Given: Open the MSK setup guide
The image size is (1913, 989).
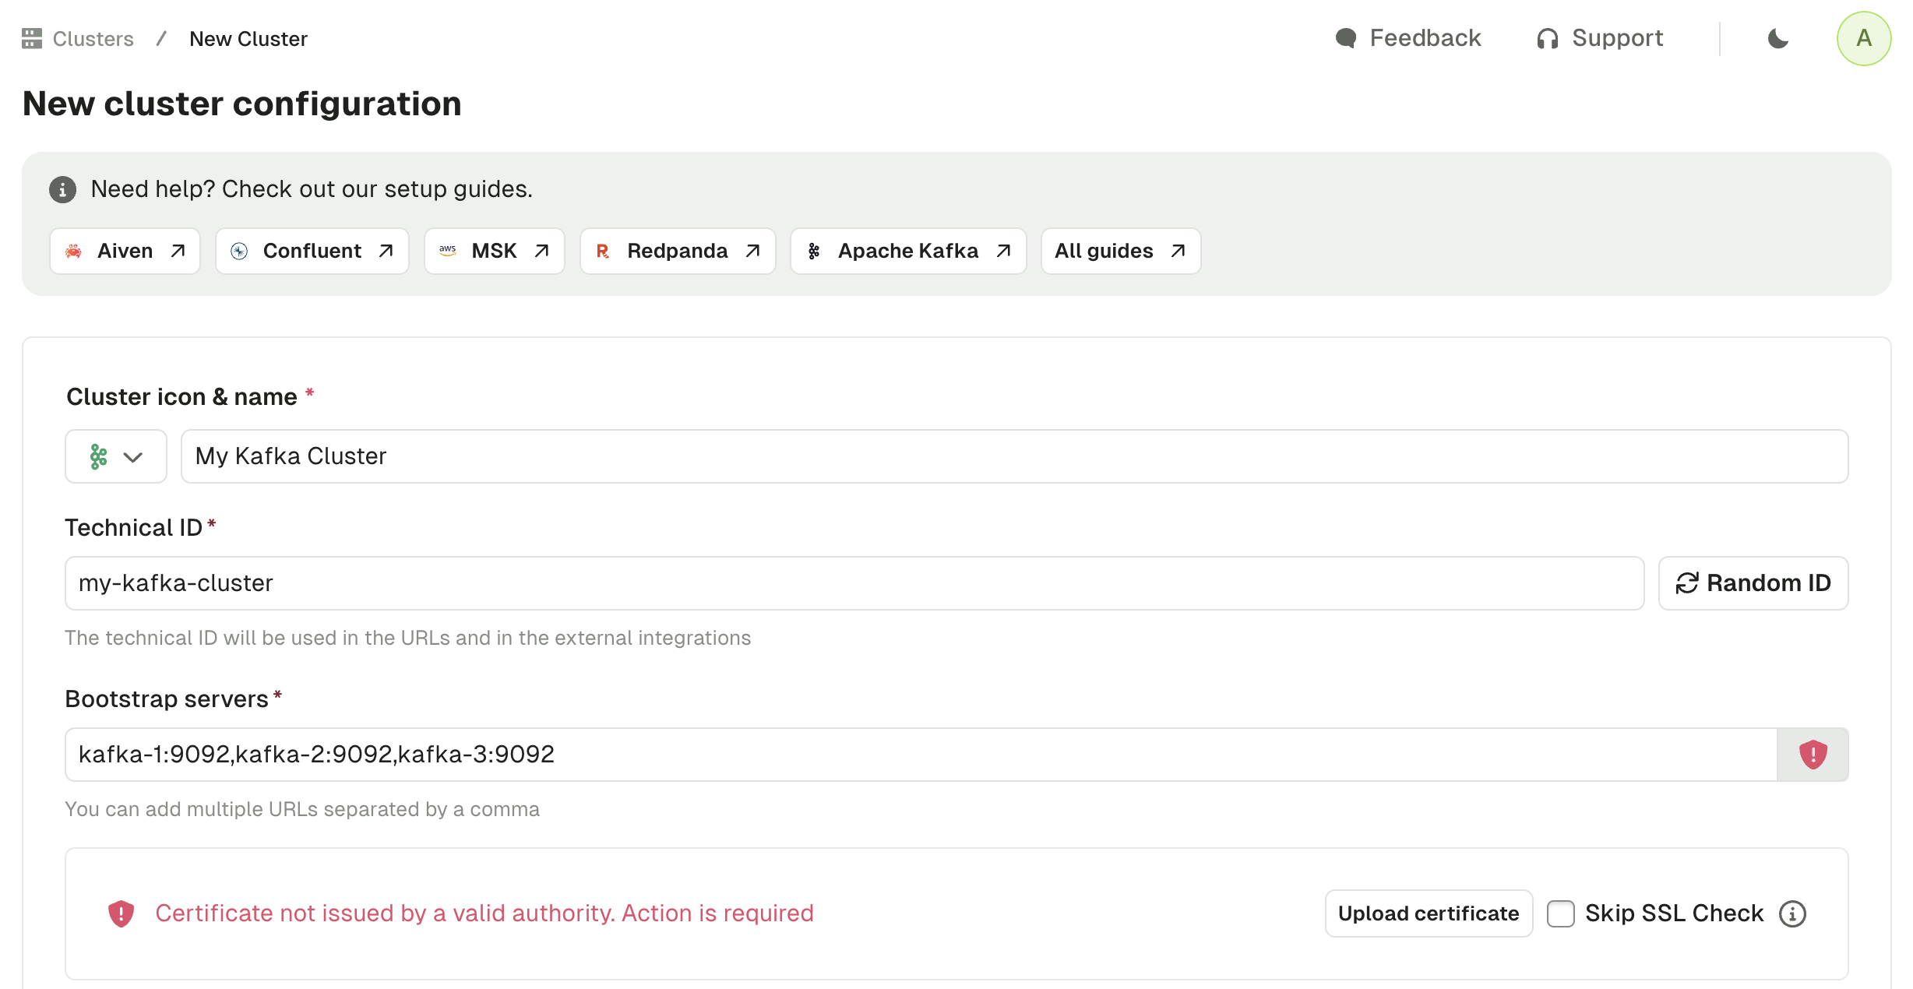Looking at the screenshot, I should coord(494,251).
